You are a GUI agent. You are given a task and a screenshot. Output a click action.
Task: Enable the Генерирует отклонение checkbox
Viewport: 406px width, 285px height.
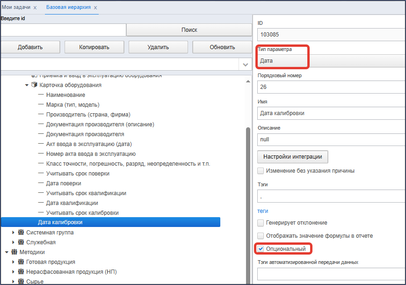click(x=261, y=223)
